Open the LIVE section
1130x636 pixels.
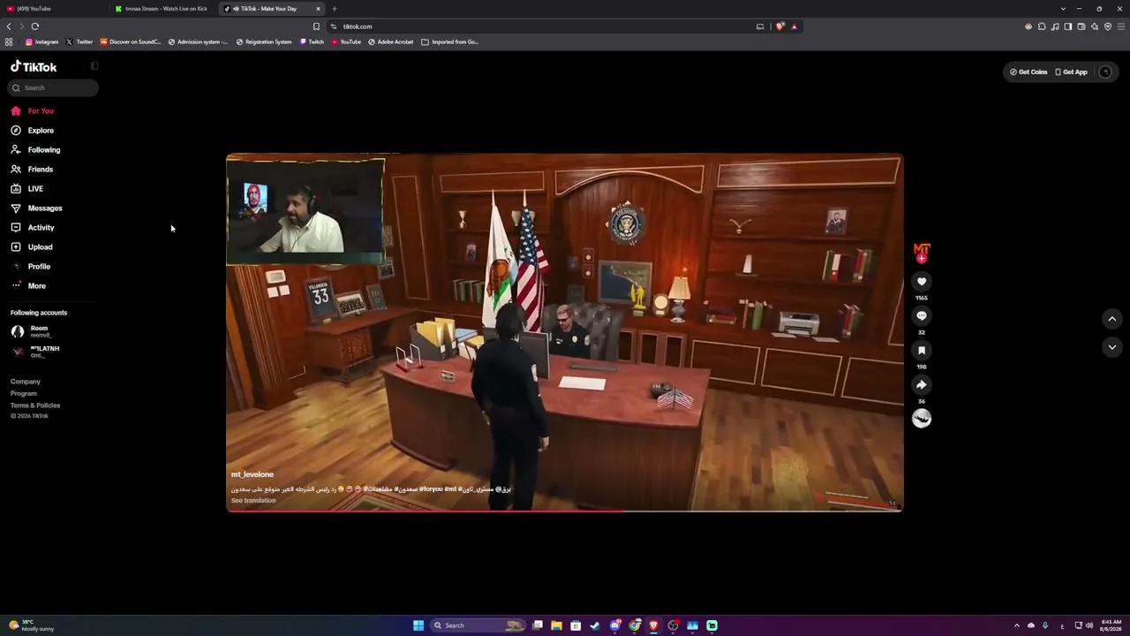(x=26, y=189)
